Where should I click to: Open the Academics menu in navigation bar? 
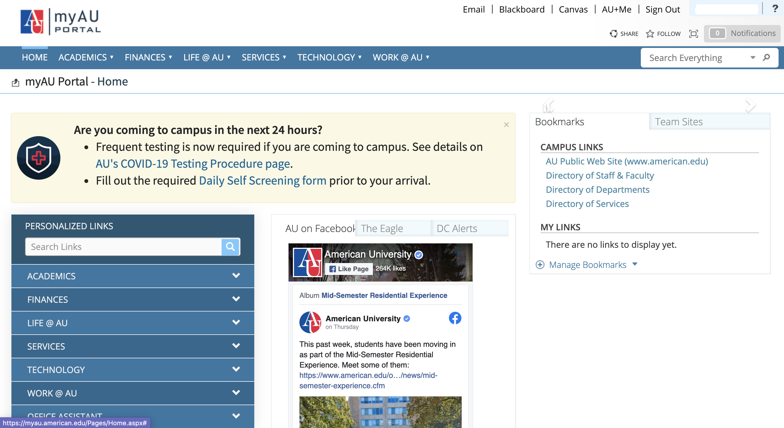(x=86, y=57)
